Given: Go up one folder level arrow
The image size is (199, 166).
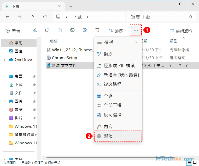Looking at the screenshot, I should click(32, 17).
